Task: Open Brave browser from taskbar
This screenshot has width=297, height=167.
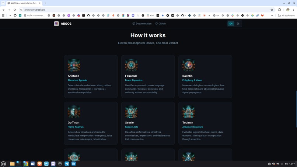Action: (39, 164)
